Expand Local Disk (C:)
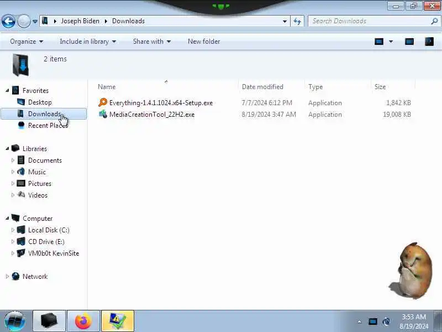 click(13, 230)
